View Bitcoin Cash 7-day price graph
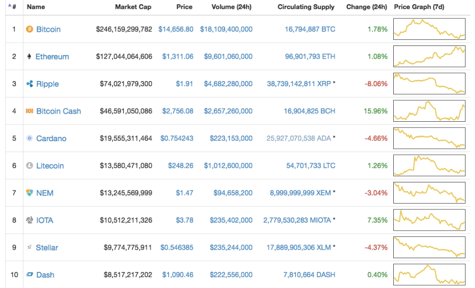 429,111
